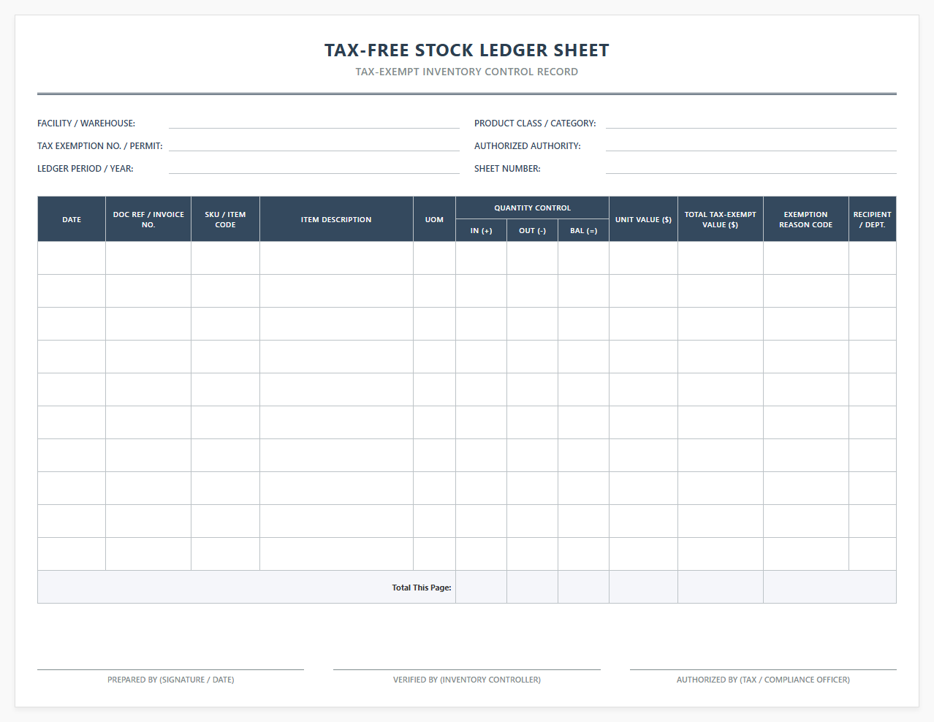Click the 'EXEMPTION REASON CODE' header
934x722 pixels.
pyautogui.click(x=806, y=219)
